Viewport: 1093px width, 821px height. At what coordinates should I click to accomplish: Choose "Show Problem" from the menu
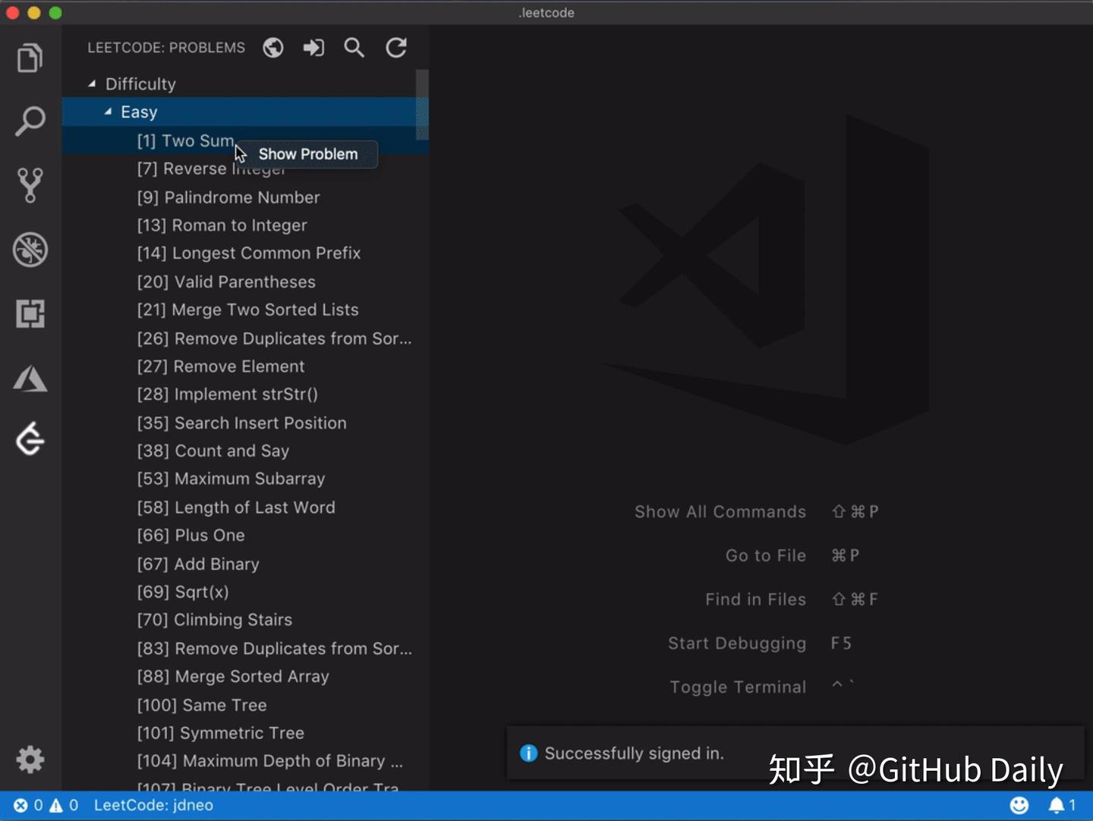click(x=307, y=154)
